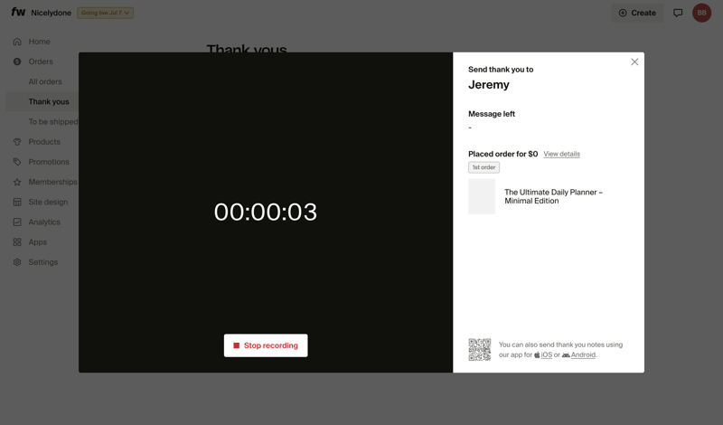
Task: Expand the Going live status dropdown
Action: (105, 13)
